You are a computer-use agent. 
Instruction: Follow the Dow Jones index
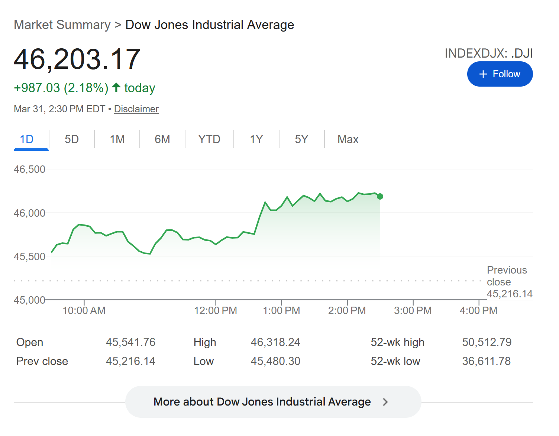pyautogui.click(x=500, y=74)
